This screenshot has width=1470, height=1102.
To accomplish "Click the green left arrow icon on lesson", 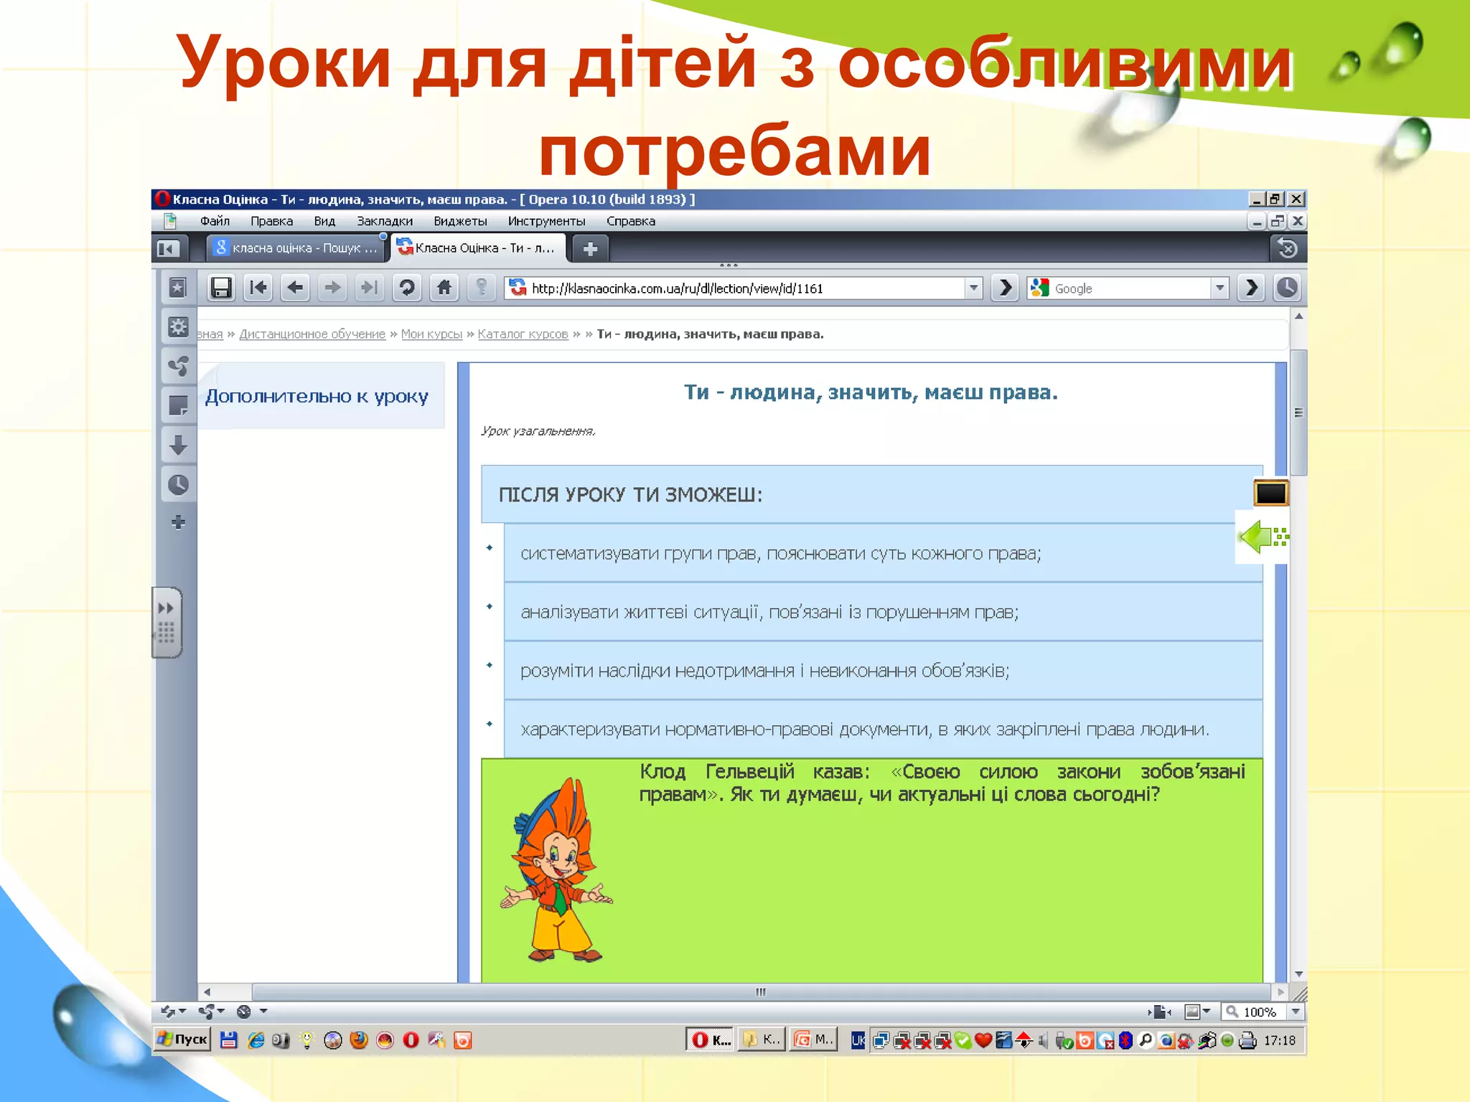I will (1263, 537).
